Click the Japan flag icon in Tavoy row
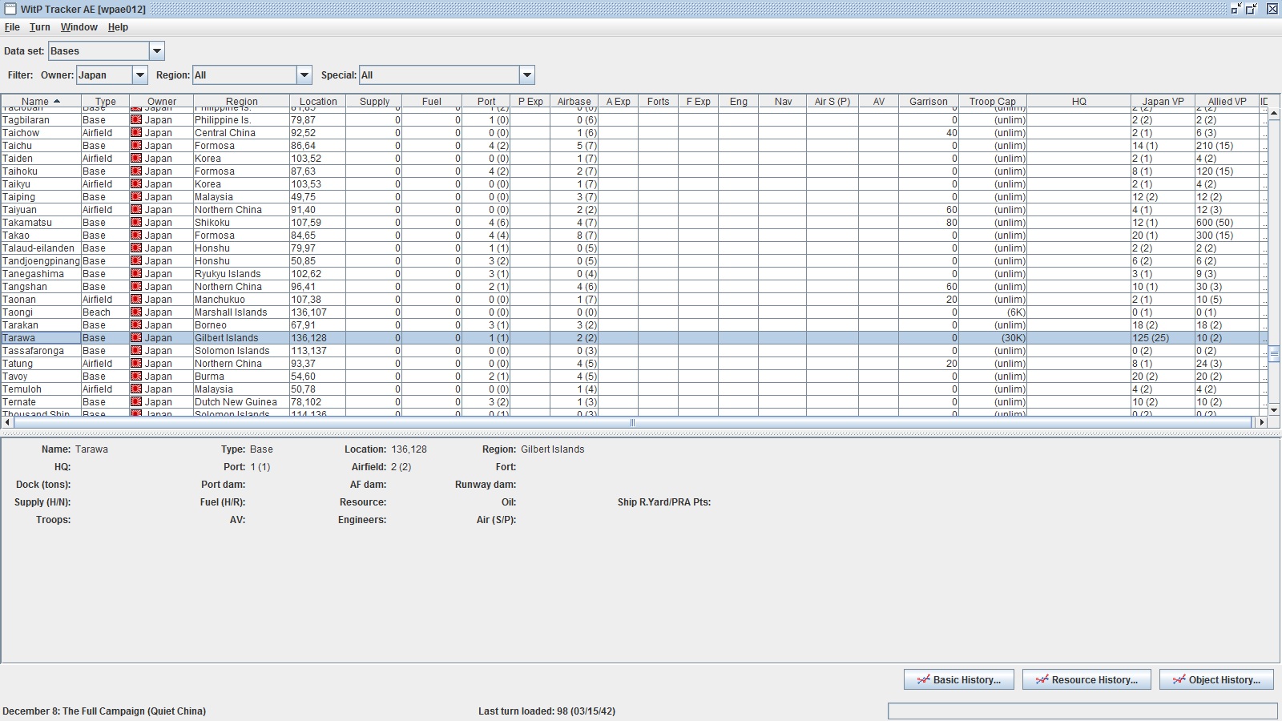Image resolution: width=1282 pixels, height=721 pixels. (x=136, y=377)
